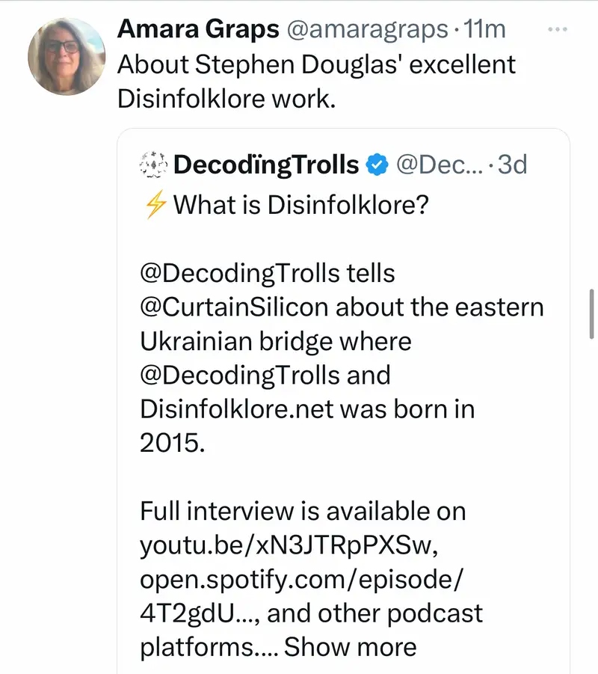The width and height of the screenshot is (598, 674).
Task: Click the DecodingTrolls display name in quote
Action: [266, 165]
